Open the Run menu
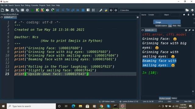This screenshot has width=195, height=109. (x=23, y=5)
